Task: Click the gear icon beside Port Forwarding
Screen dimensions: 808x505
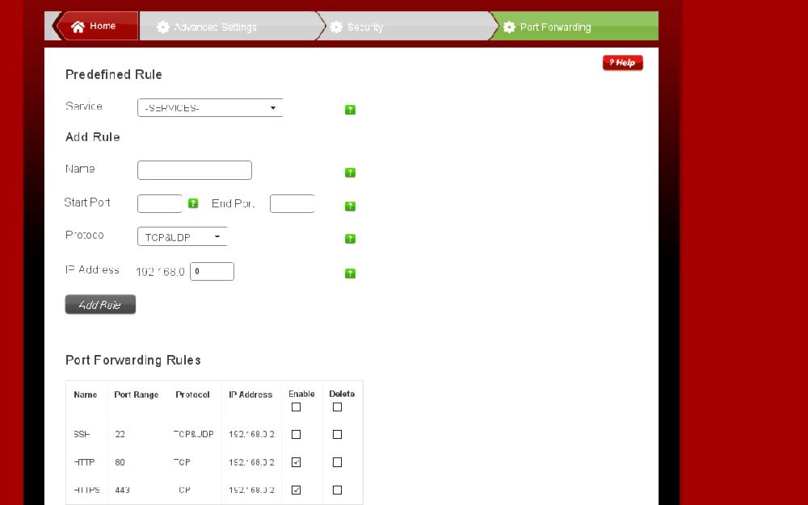Action: tap(509, 27)
